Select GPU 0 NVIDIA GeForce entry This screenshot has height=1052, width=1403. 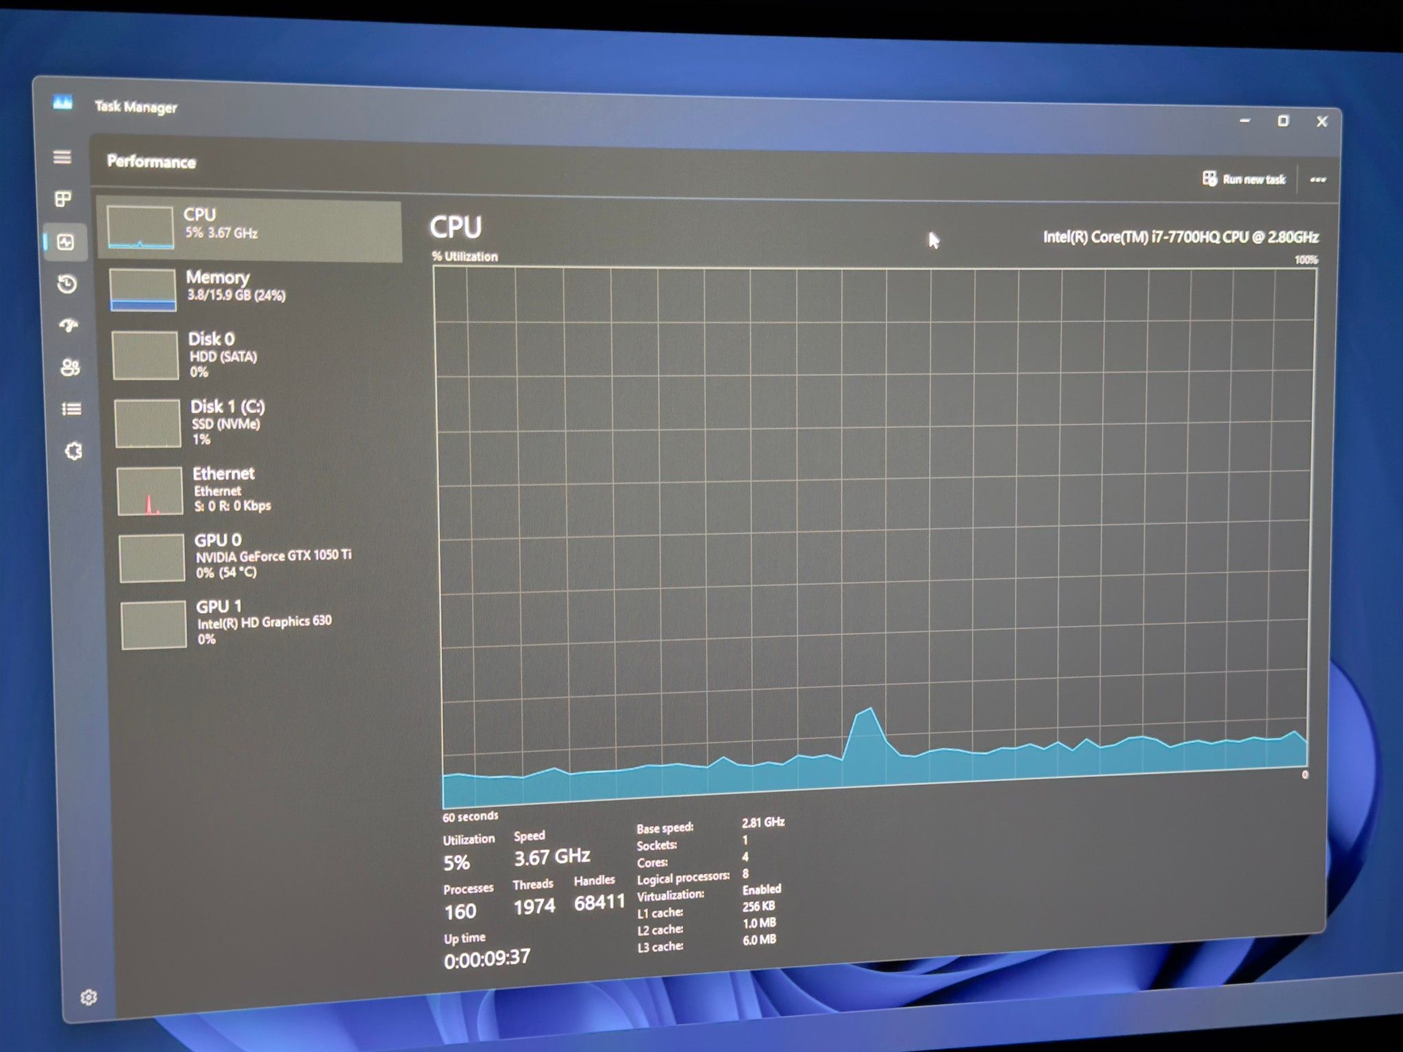(x=261, y=557)
